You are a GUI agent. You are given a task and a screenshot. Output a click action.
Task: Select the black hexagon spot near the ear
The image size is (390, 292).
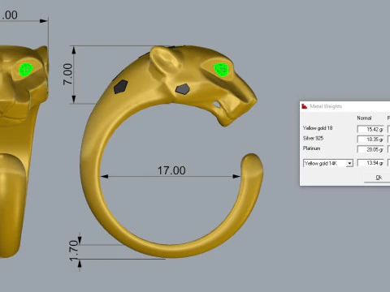(183, 89)
